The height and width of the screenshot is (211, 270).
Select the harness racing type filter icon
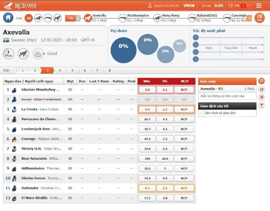pyautogui.click(x=57, y=18)
